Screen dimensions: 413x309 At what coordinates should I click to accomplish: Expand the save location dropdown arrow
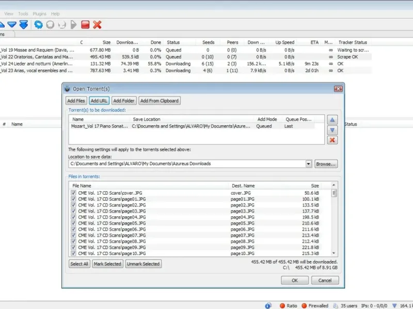click(308, 164)
